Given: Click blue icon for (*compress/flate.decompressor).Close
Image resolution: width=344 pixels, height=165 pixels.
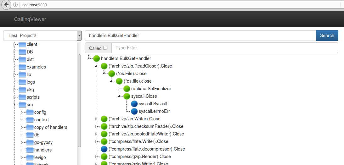Looking at the screenshot, I should (x=104, y=149).
